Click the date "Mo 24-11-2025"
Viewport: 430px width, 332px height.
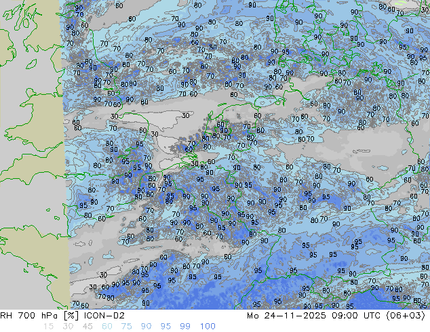coord(286,316)
